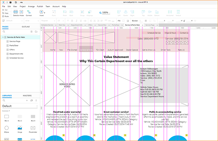218x141 pixels.
Task: Switch to the Department Info tab
Action: (x=77, y=25)
